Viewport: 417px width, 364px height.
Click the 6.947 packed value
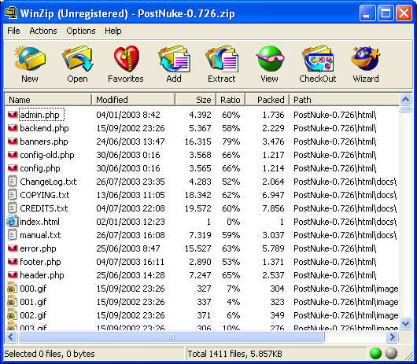coord(273,195)
